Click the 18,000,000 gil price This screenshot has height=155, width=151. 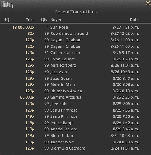coord(23,28)
